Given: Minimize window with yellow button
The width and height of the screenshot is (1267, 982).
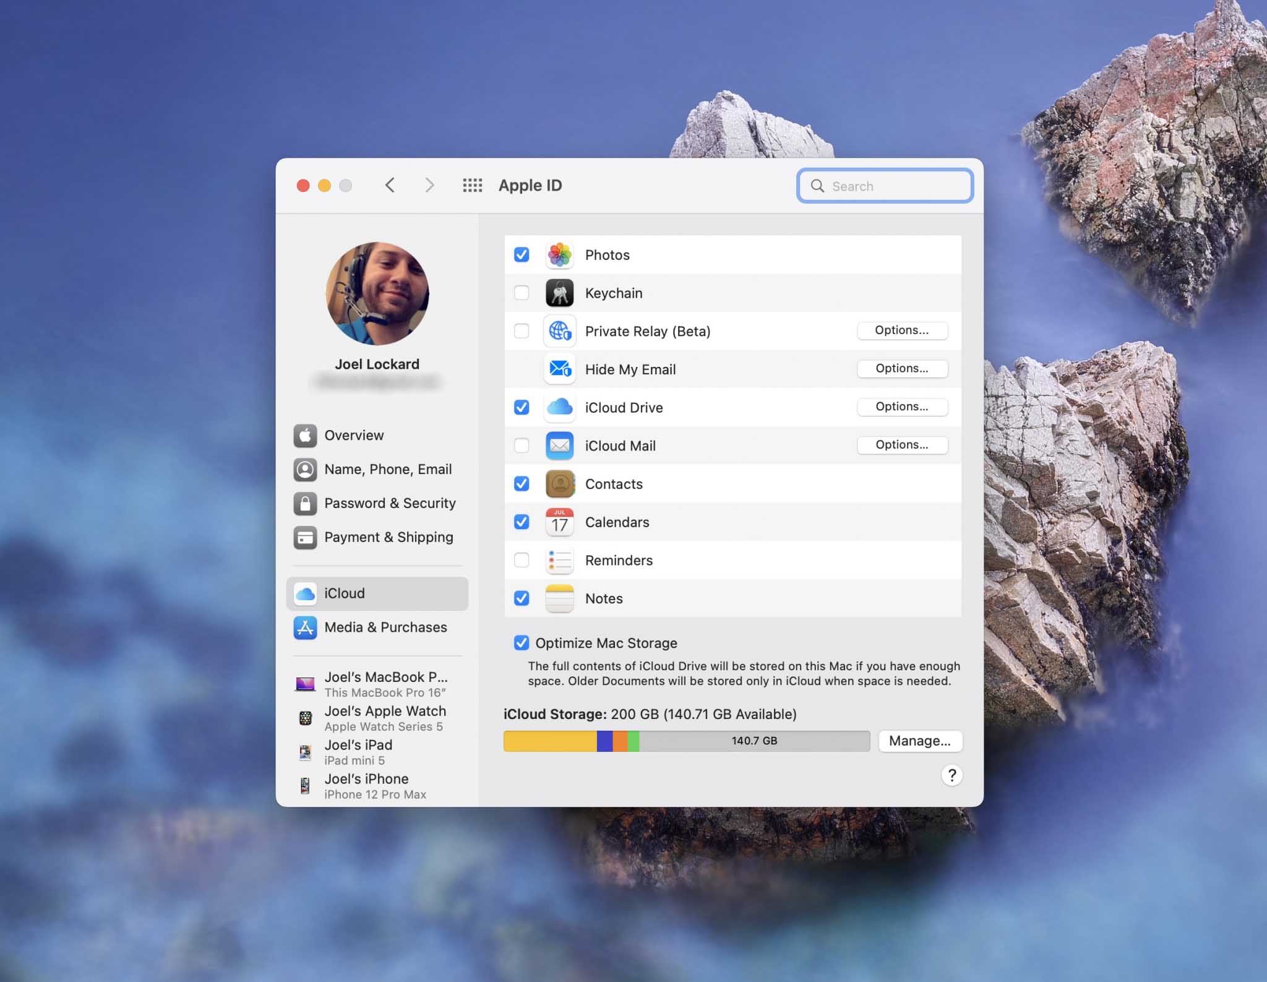Looking at the screenshot, I should point(324,186).
